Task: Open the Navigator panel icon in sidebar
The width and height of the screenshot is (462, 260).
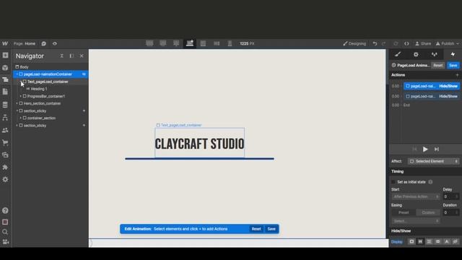Action: 5,79
